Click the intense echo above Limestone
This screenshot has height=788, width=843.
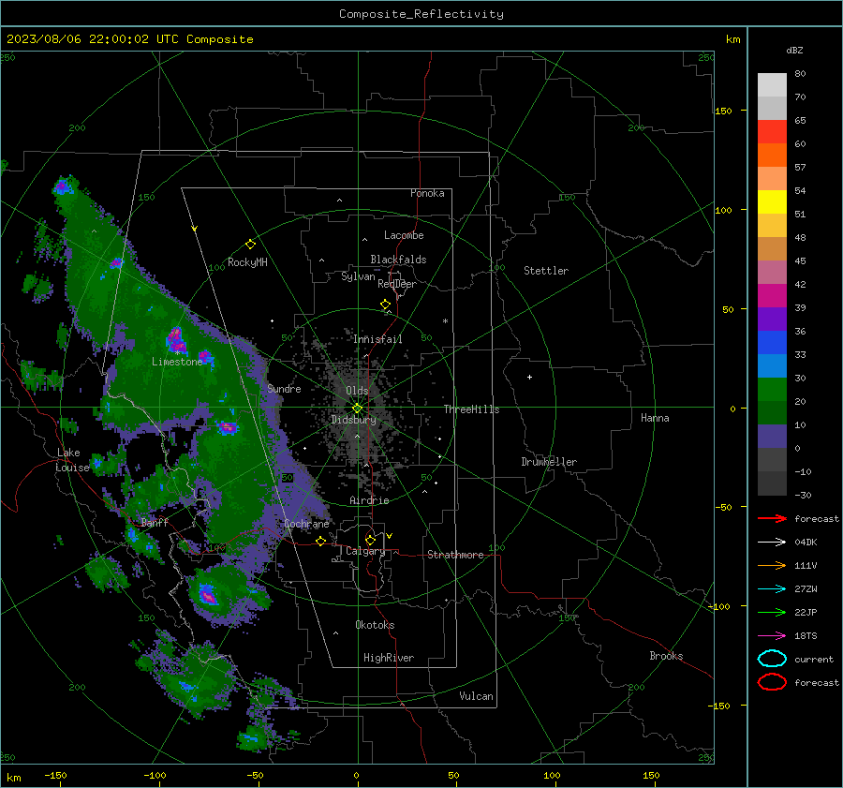pyautogui.click(x=176, y=339)
